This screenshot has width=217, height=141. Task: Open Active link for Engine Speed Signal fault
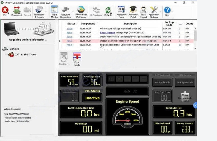coord(69,45)
